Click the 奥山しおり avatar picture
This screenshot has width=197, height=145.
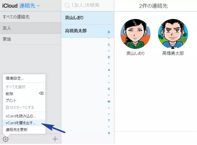[135, 34]
